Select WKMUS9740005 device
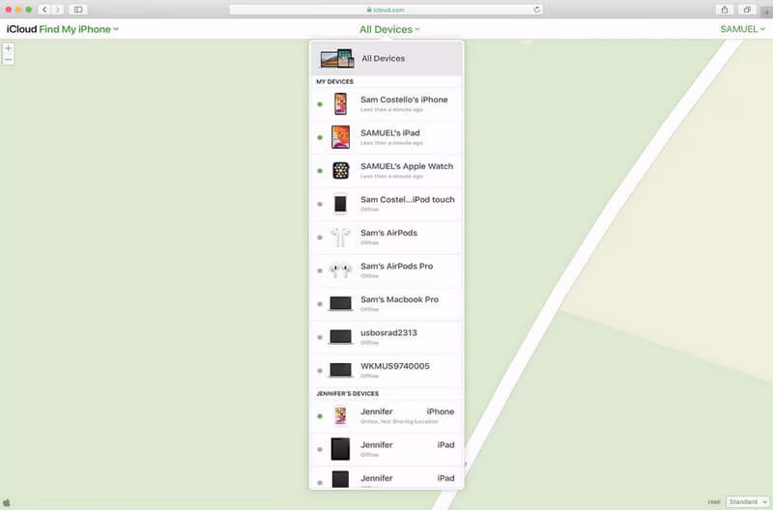Screen dimensions: 773x510 [386, 371]
